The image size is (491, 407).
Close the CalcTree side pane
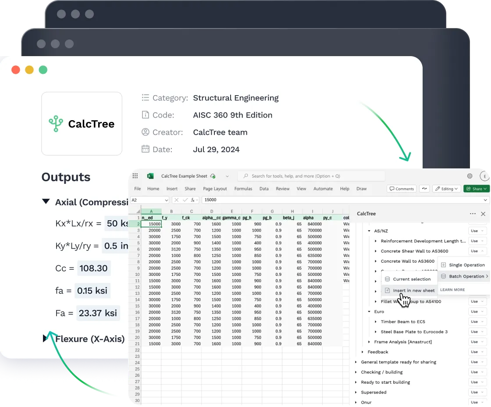coord(483,214)
